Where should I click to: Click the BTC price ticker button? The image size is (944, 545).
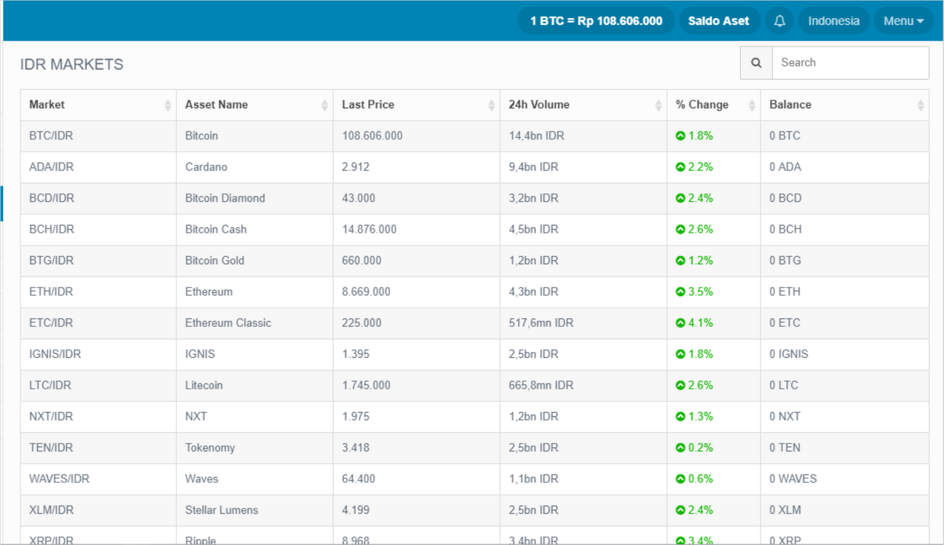click(x=596, y=21)
